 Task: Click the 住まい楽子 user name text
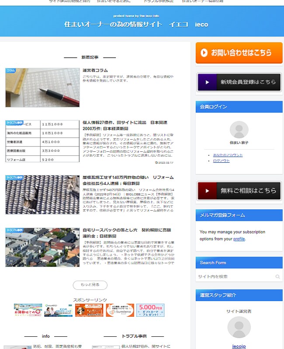click(239, 143)
